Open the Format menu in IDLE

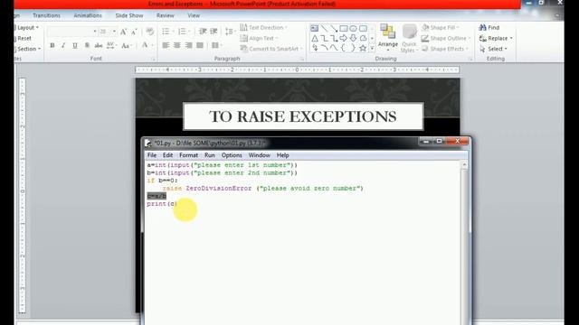coord(189,155)
